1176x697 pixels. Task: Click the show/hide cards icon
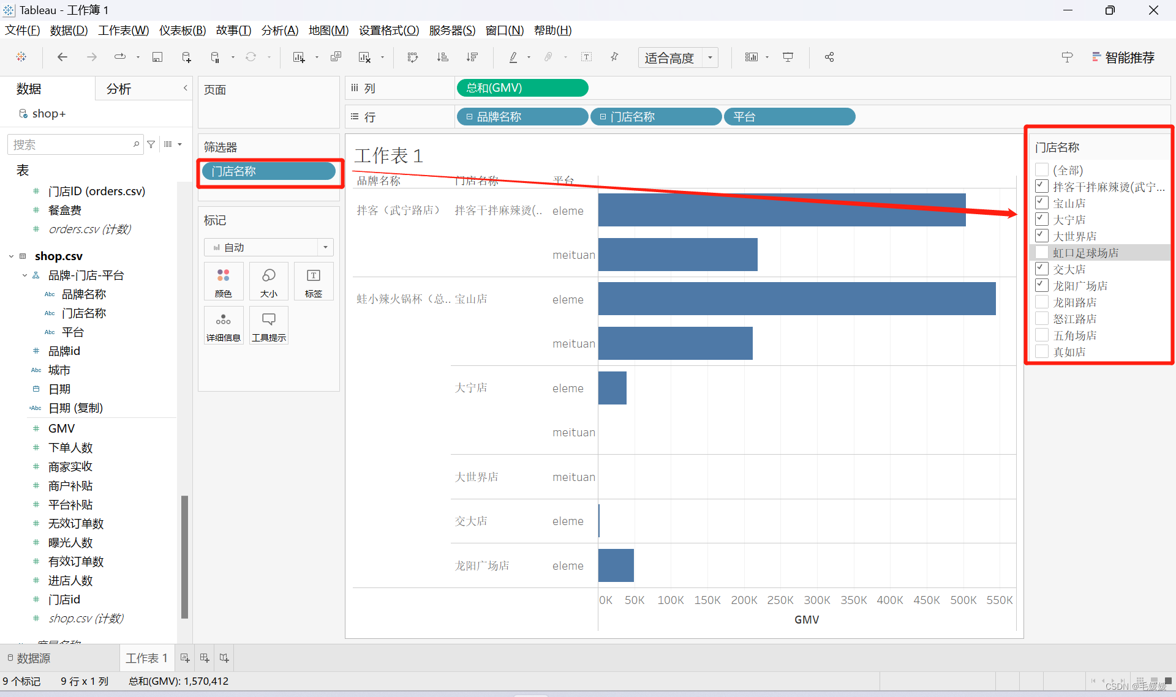752,57
